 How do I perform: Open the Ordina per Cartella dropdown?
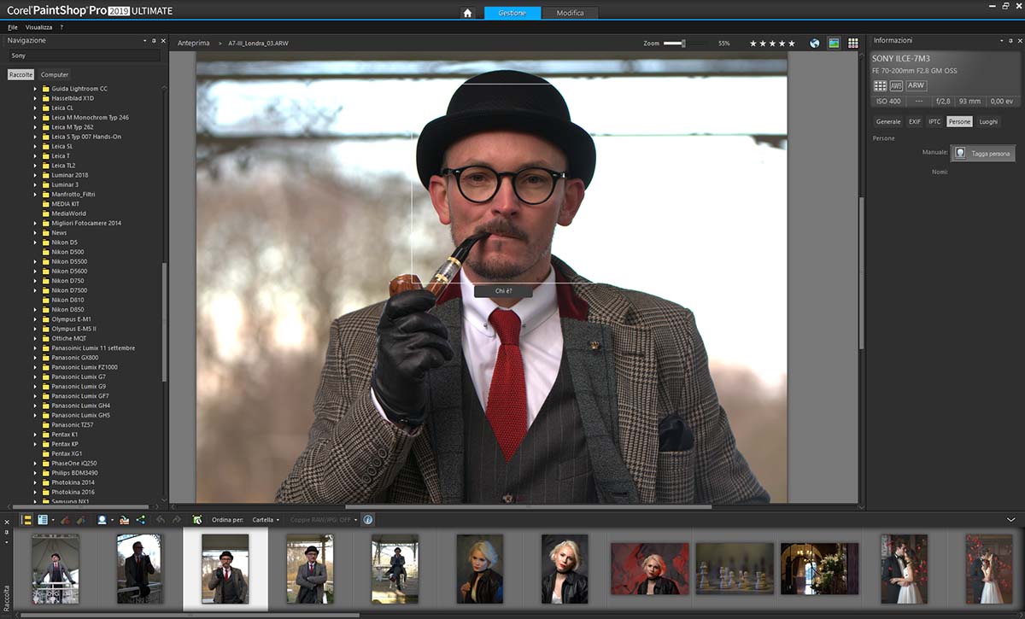click(x=266, y=519)
